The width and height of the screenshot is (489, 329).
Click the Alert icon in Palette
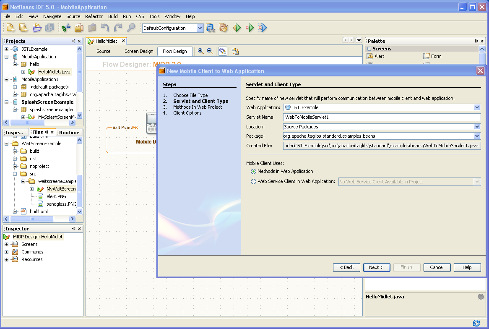(370, 56)
